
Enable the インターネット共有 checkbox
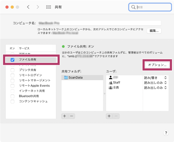tap(12, 91)
